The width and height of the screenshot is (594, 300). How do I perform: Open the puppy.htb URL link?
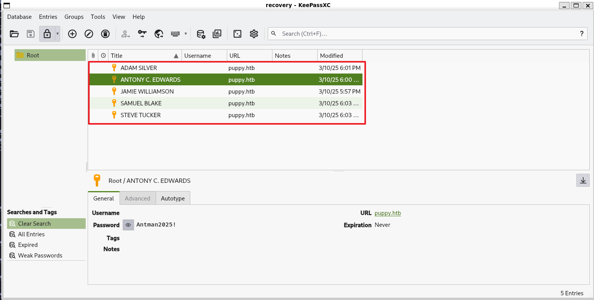388,213
